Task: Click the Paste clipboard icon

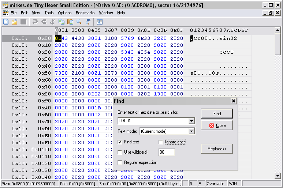Action: point(70,22)
